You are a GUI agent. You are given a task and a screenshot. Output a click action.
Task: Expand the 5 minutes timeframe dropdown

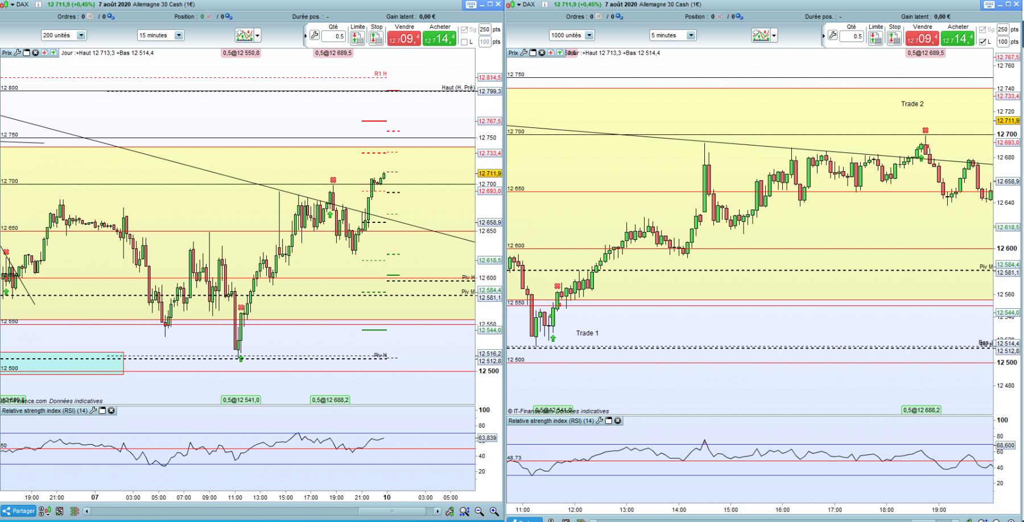673,35
